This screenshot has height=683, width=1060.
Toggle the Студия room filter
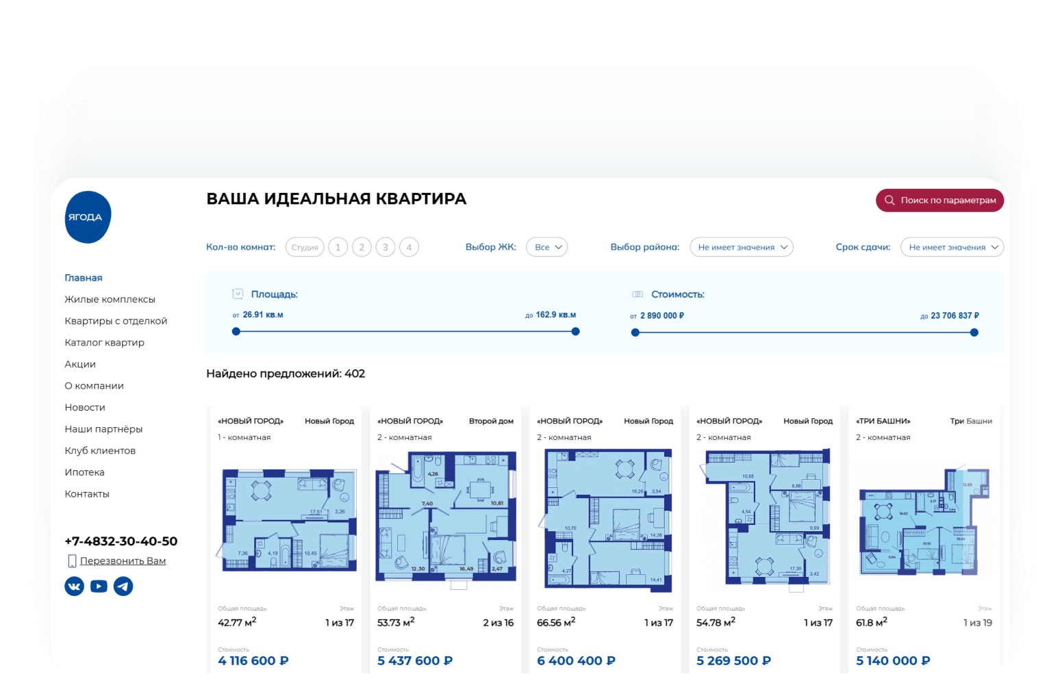point(305,247)
